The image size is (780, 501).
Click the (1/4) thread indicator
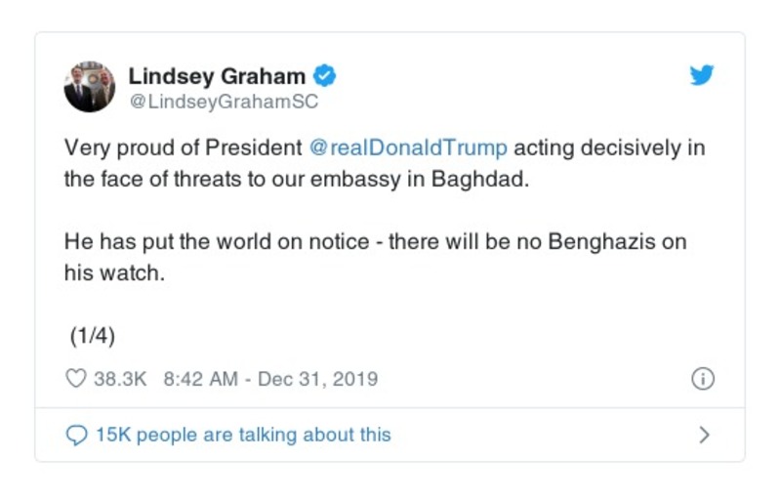click(93, 336)
